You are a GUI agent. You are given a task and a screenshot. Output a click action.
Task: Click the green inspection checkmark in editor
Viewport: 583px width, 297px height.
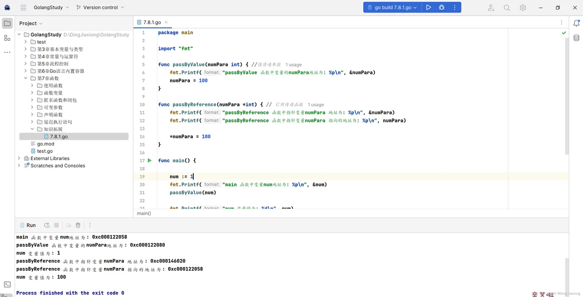tap(564, 33)
